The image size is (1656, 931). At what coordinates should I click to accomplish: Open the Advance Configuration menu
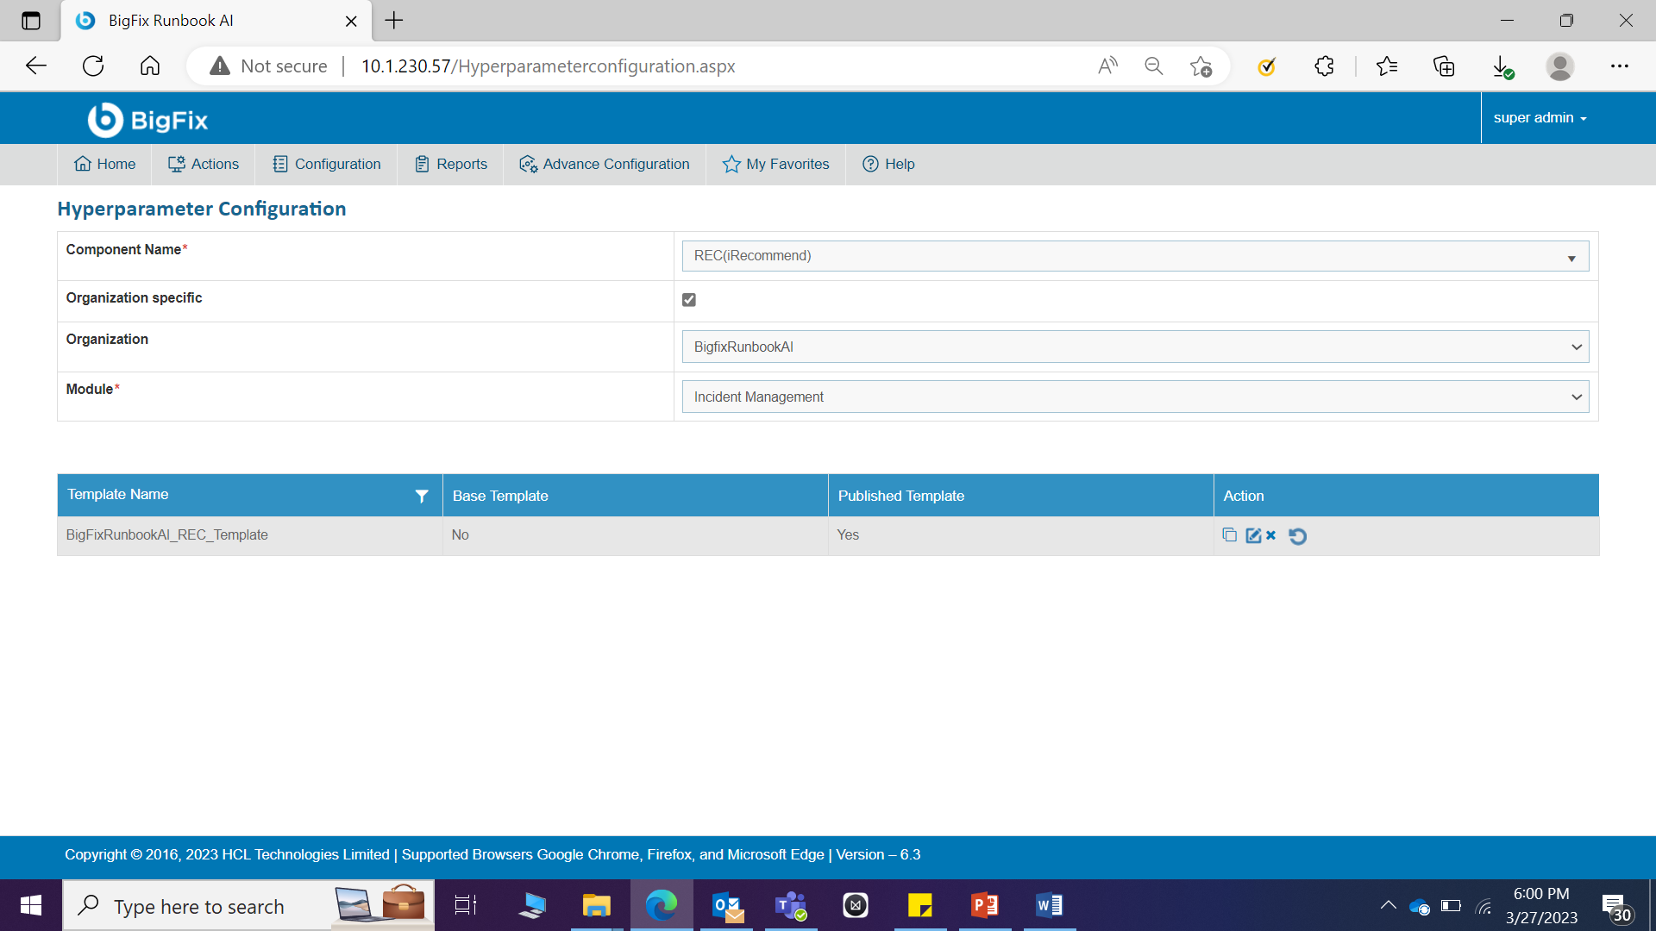(x=605, y=164)
